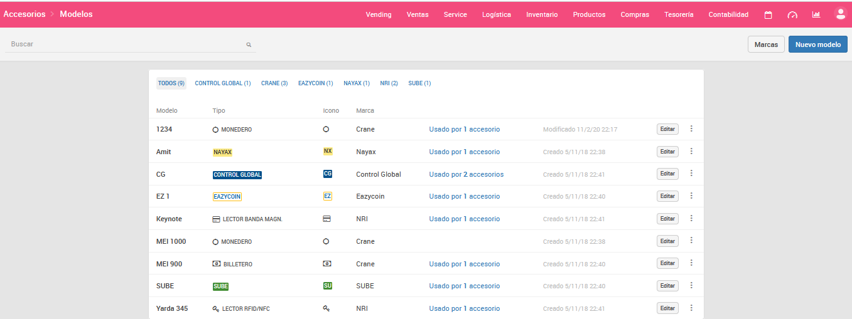Open more options for model 1234
The image size is (852, 319).
(x=691, y=128)
